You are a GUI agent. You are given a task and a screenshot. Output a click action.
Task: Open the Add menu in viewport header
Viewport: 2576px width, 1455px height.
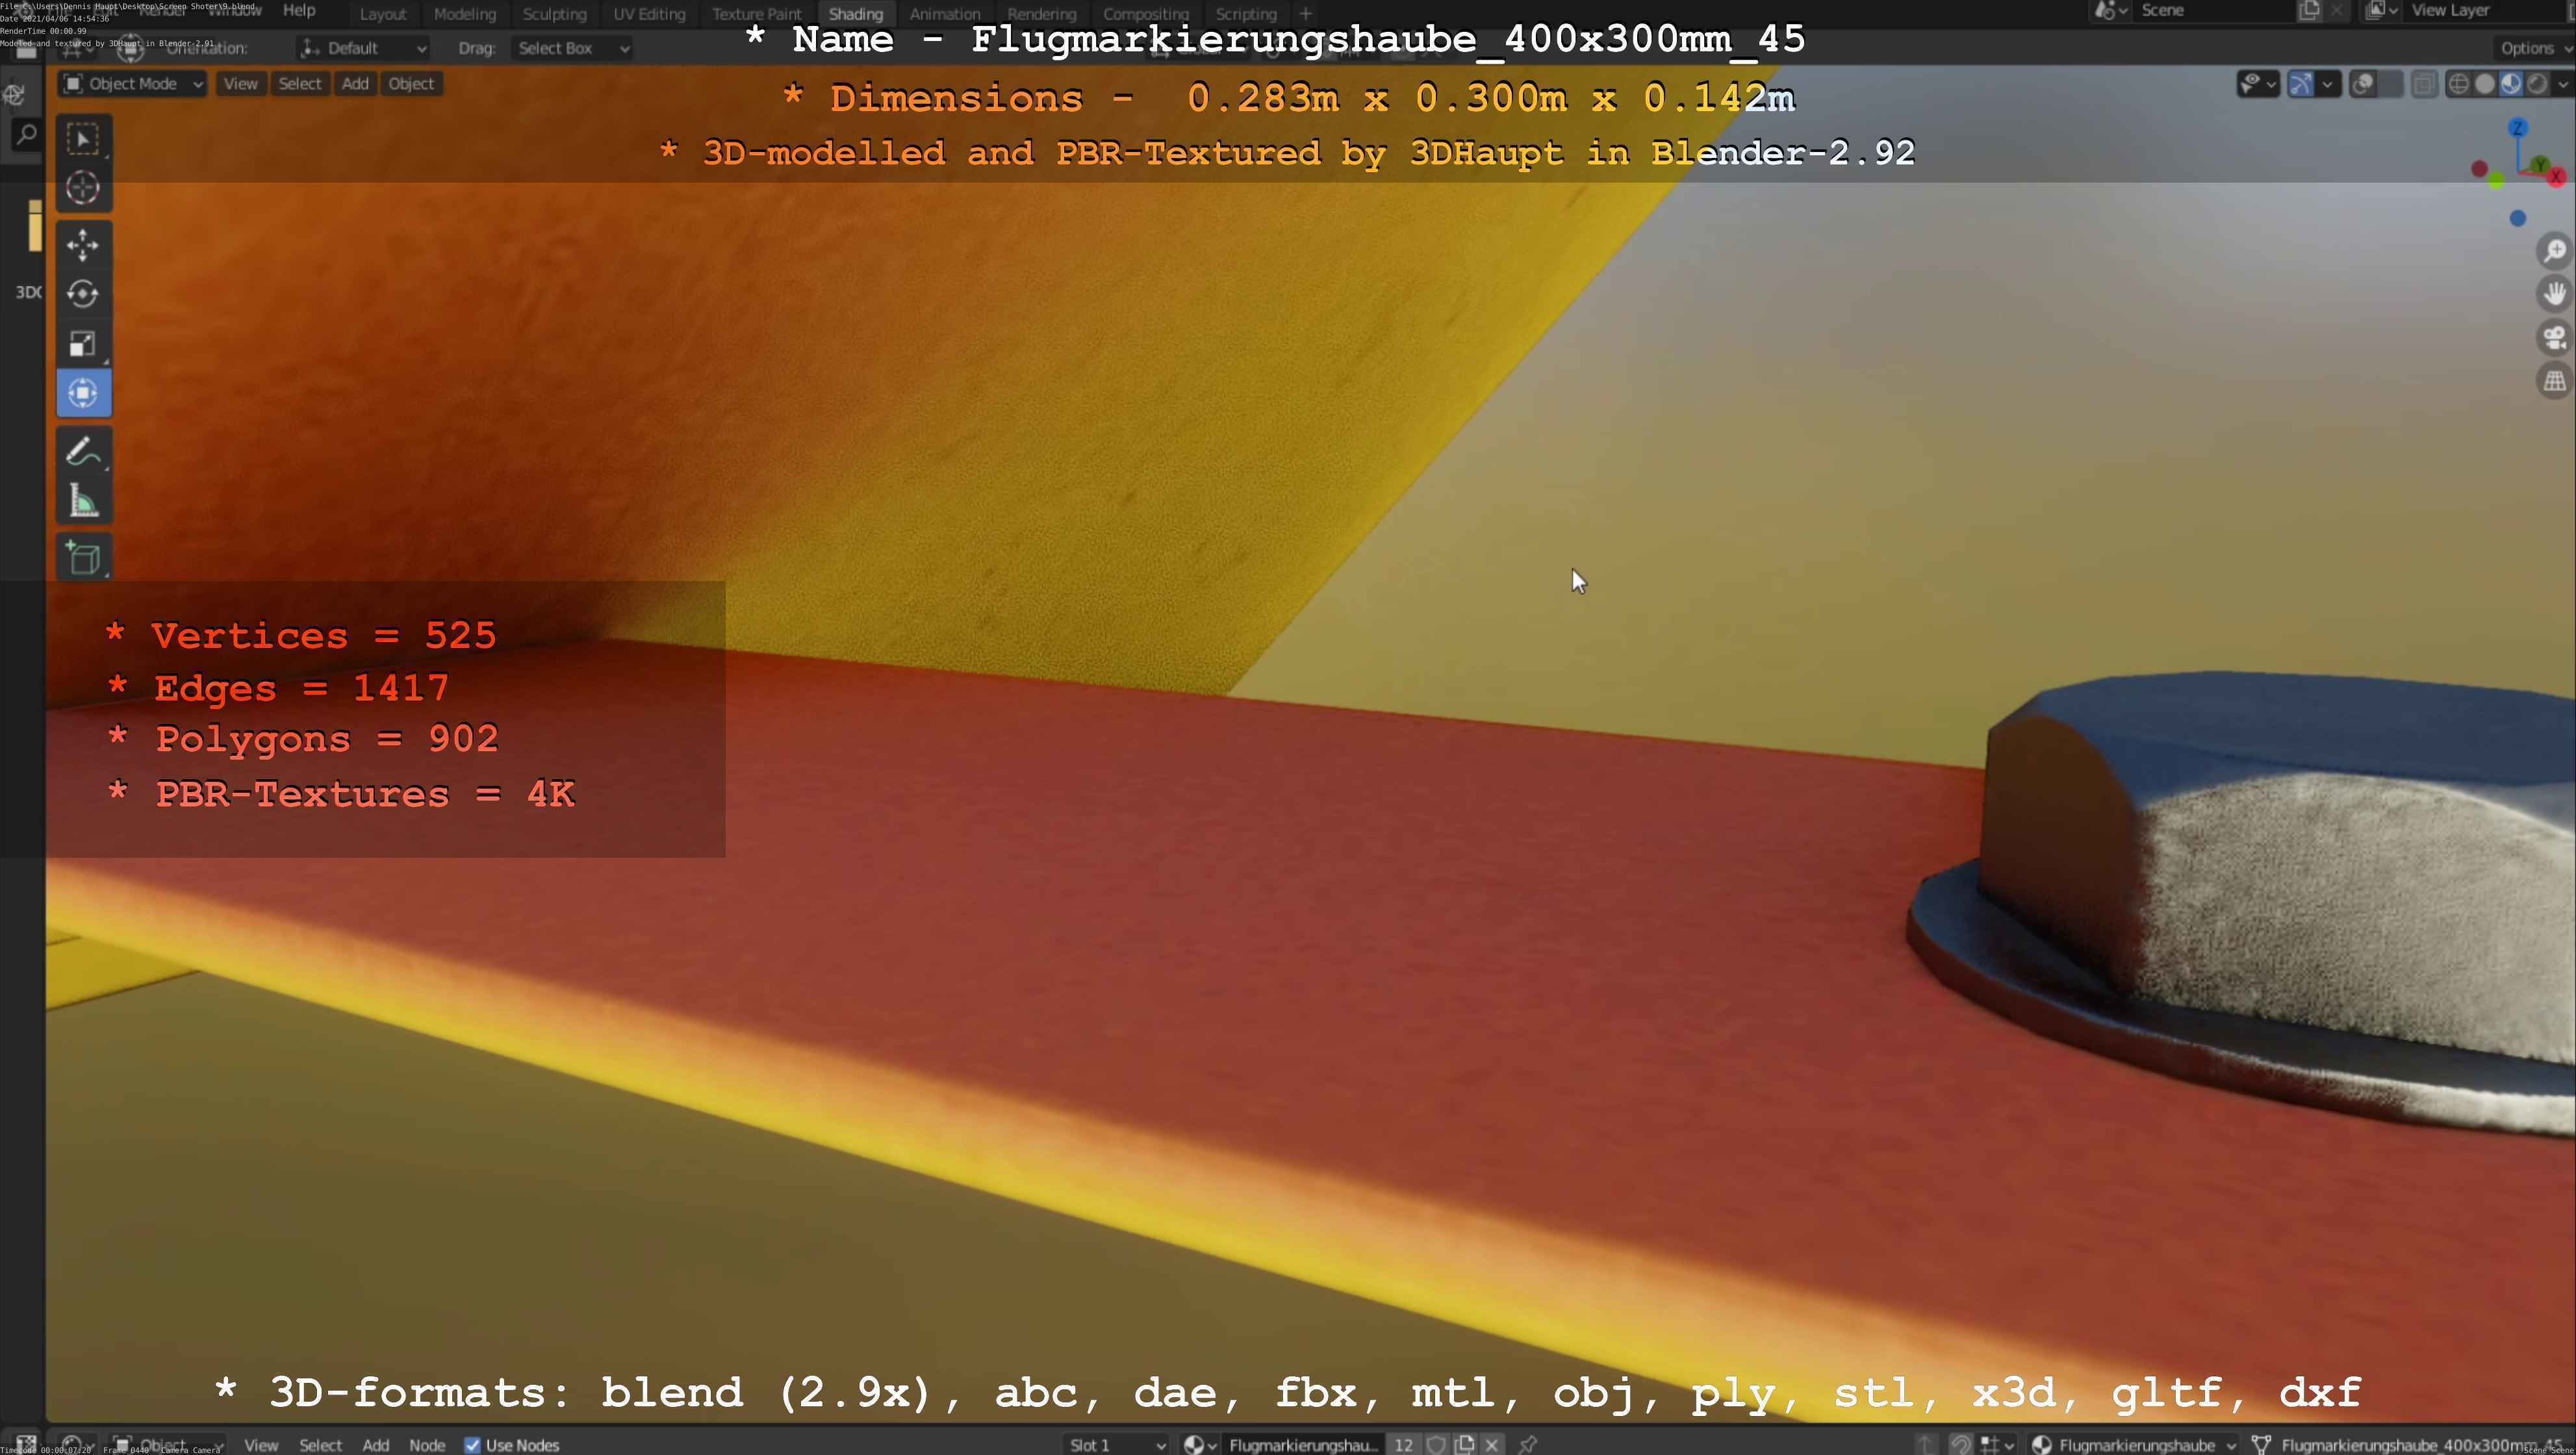[x=355, y=84]
